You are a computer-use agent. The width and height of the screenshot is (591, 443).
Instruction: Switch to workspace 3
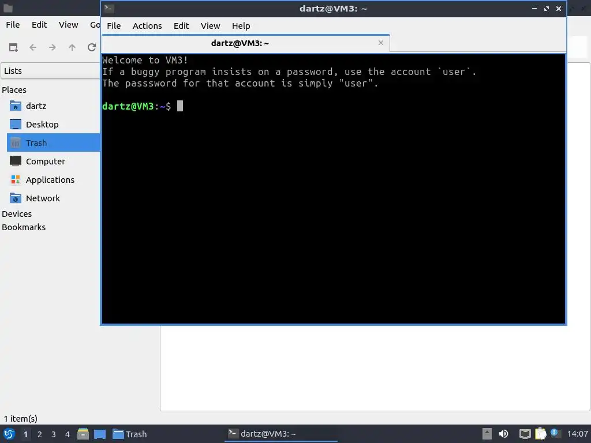[x=54, y=434]
